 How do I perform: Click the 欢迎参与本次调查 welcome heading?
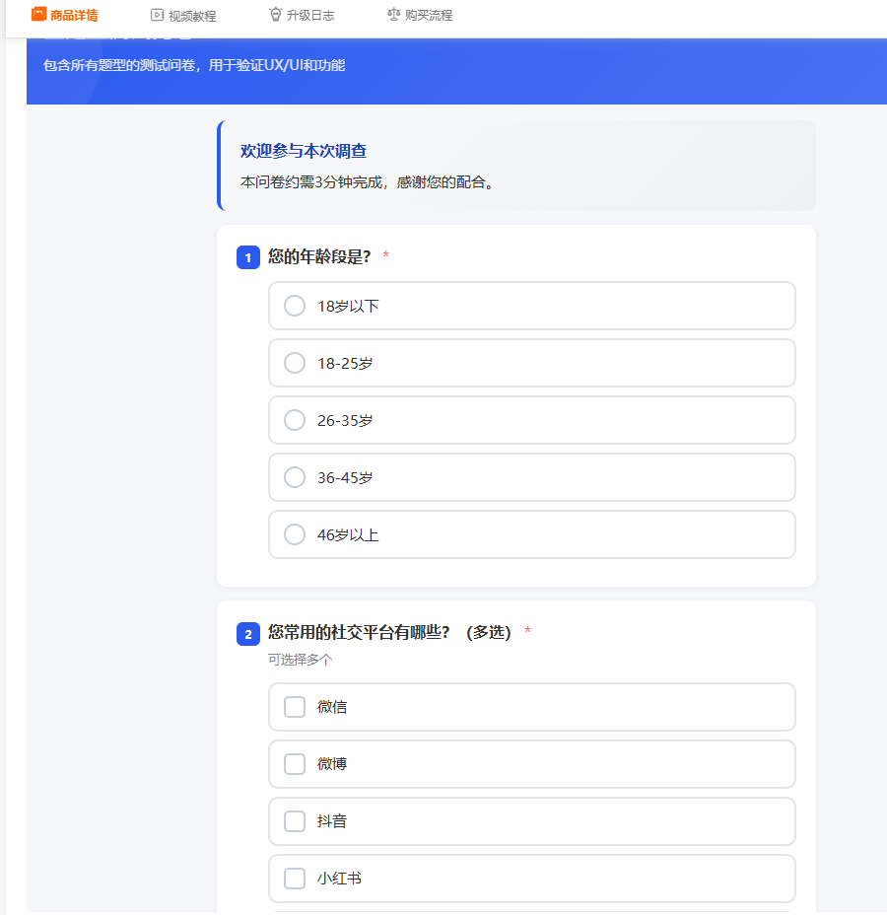[x=304, y=151]
